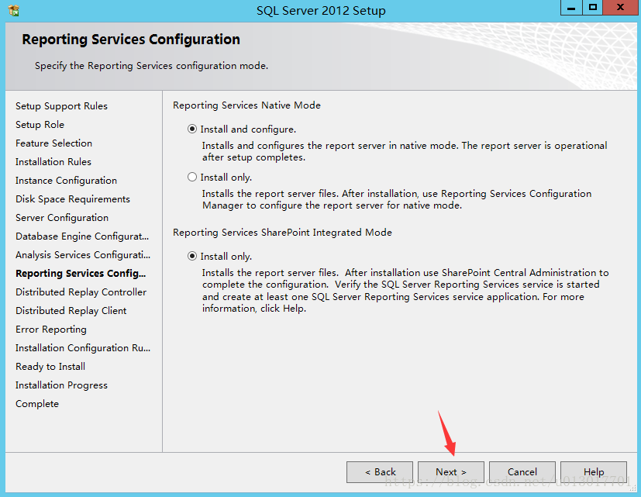Screen dimensions: 641x497
Task: Maximize the SQL Server 2012 Setup window
Action: 592,8
